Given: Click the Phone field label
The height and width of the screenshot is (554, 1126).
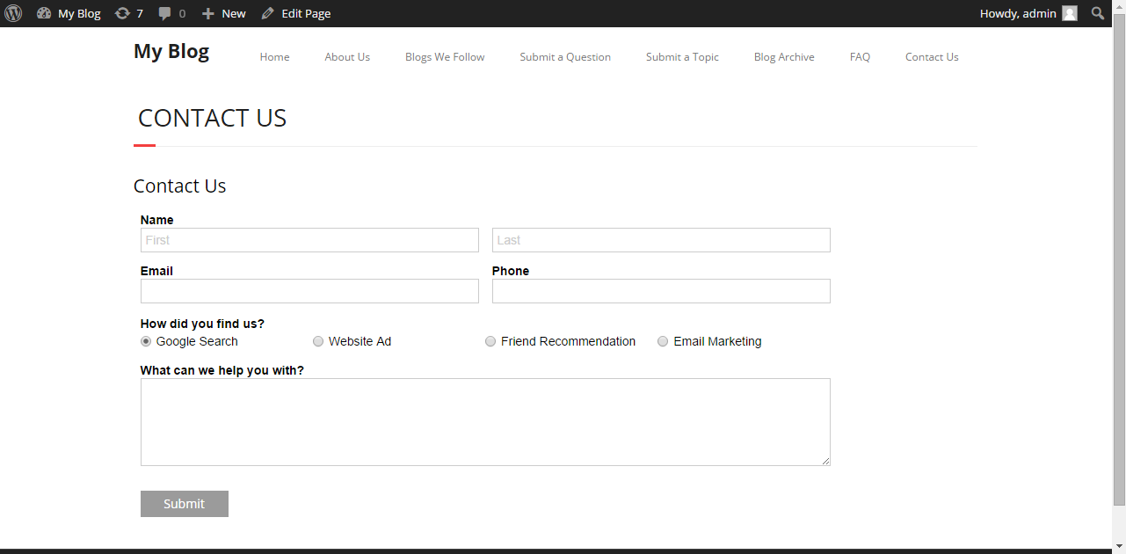Looking at the screenshot, I should 511,271.
